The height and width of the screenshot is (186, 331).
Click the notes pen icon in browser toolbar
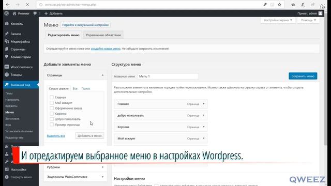pos(303,5)
